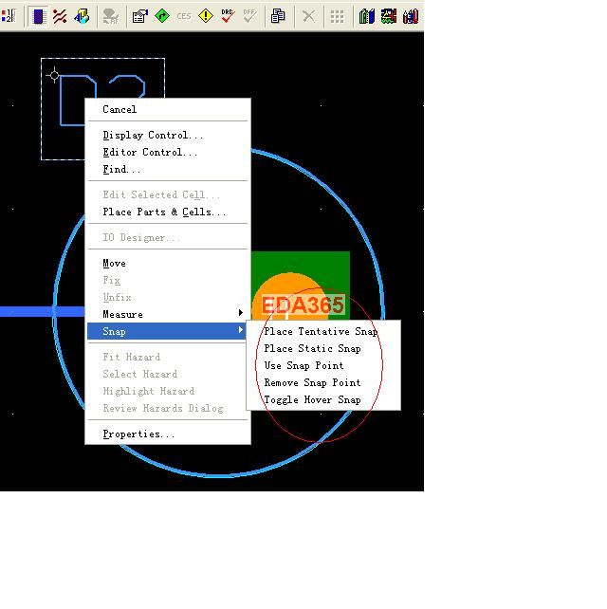Open Editor Control from context menu
This screenshot has width=607, height=609.
coord(168,152)
